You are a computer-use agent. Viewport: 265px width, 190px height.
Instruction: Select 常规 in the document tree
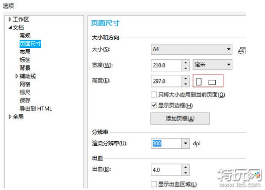(25, 36)
